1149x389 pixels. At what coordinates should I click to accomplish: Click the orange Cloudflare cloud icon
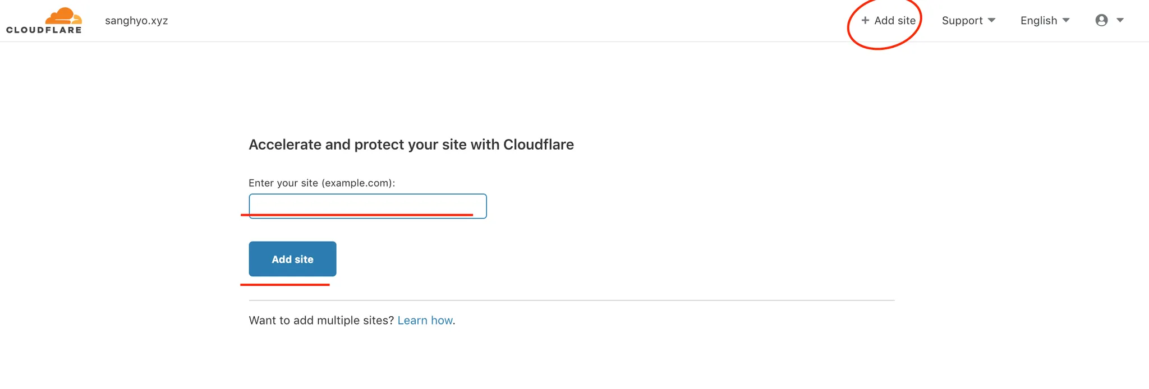[x=63, y=16]
